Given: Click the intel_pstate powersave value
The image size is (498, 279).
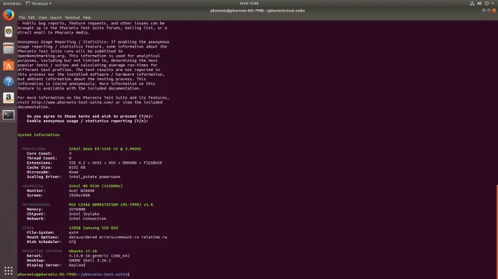Looking at the screenshot, I should [x=94, y=177].
